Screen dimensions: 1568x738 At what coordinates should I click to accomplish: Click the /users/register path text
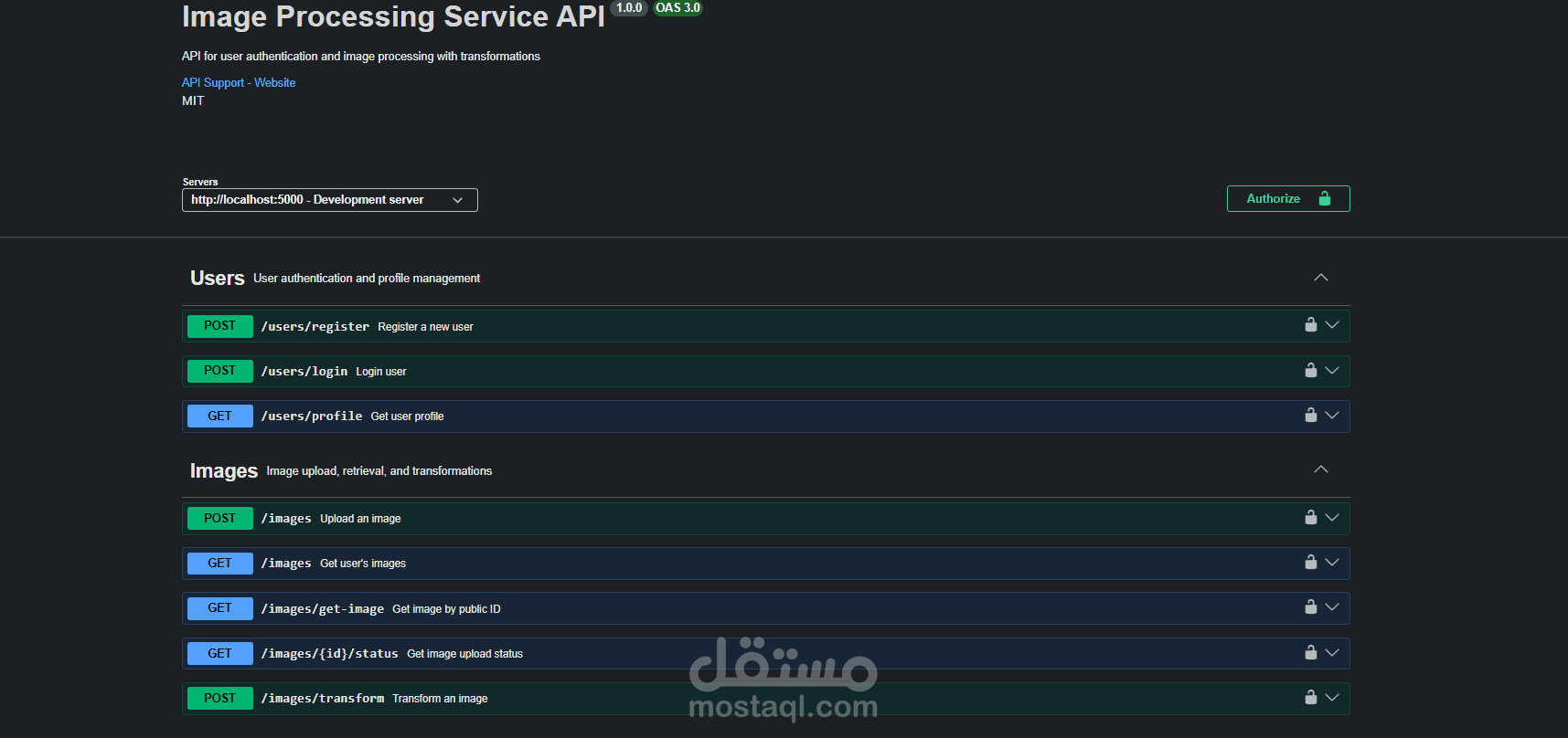coord(315,326)
